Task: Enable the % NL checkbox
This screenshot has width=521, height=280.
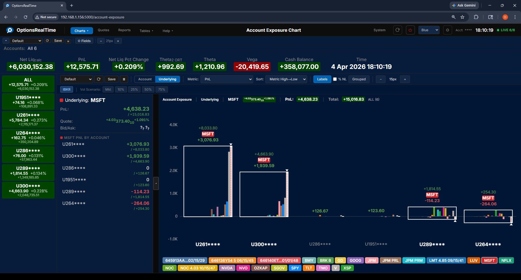Action: 336,79
